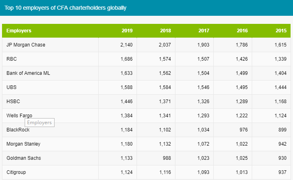The width and height of the screenshot is (293, 180).
Task: Click Wells Fargo 2019 value 1,384
Action: (126, 116)
